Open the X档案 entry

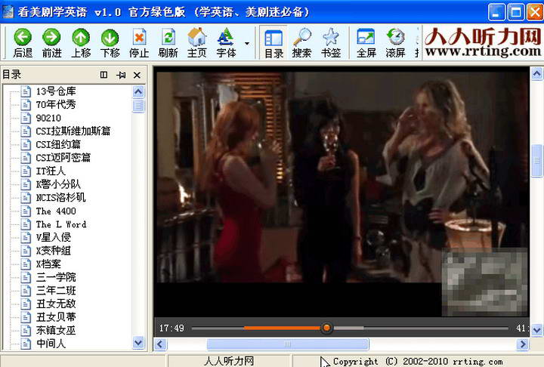(48, 264)
